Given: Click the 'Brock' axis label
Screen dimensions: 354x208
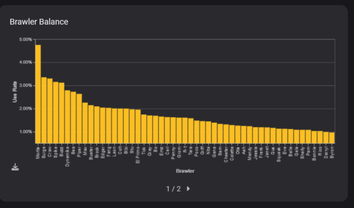Looking at the screenshot, I should 97,152.
